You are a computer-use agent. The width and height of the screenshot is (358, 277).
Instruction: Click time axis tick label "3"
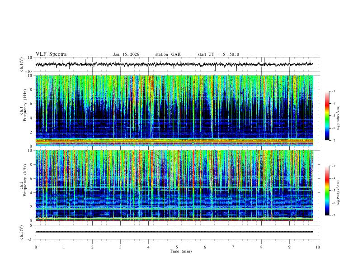[x=120, y=247]
